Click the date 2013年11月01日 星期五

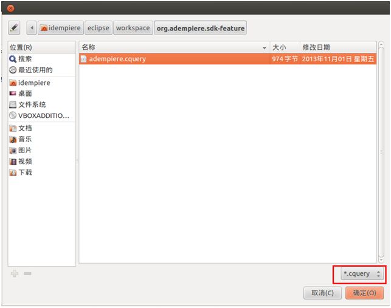pyautogui.click(x=338, y=59)
